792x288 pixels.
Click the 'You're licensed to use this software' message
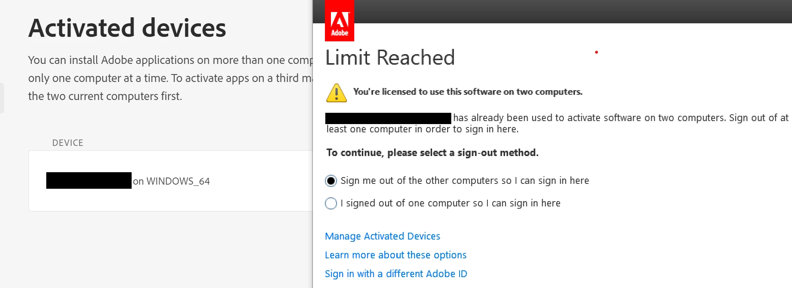pyautogui.click(x=468, y=92)
